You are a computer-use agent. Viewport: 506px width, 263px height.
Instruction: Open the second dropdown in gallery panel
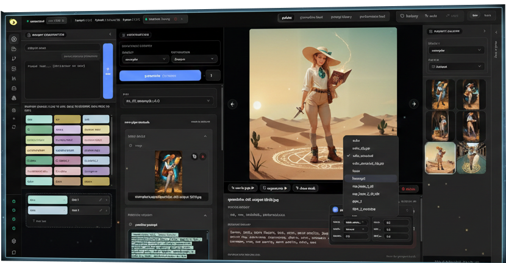(x=456, y=66)
